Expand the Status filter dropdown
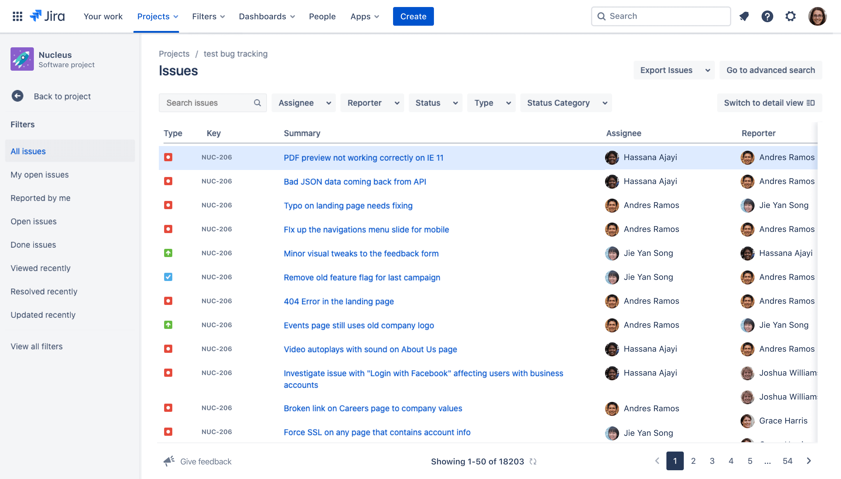Viewport: 841px width, 479px height. (x=435, y=103)
